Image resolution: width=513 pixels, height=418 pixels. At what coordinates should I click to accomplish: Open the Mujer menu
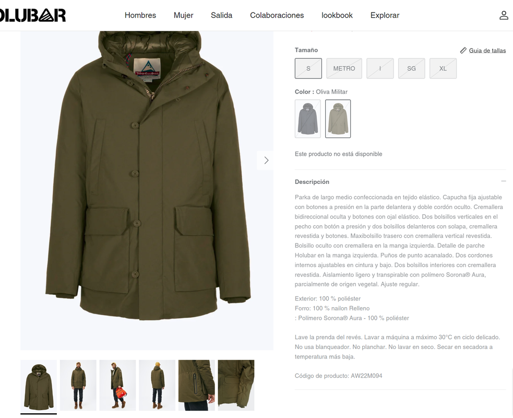[x=183, y=15]
